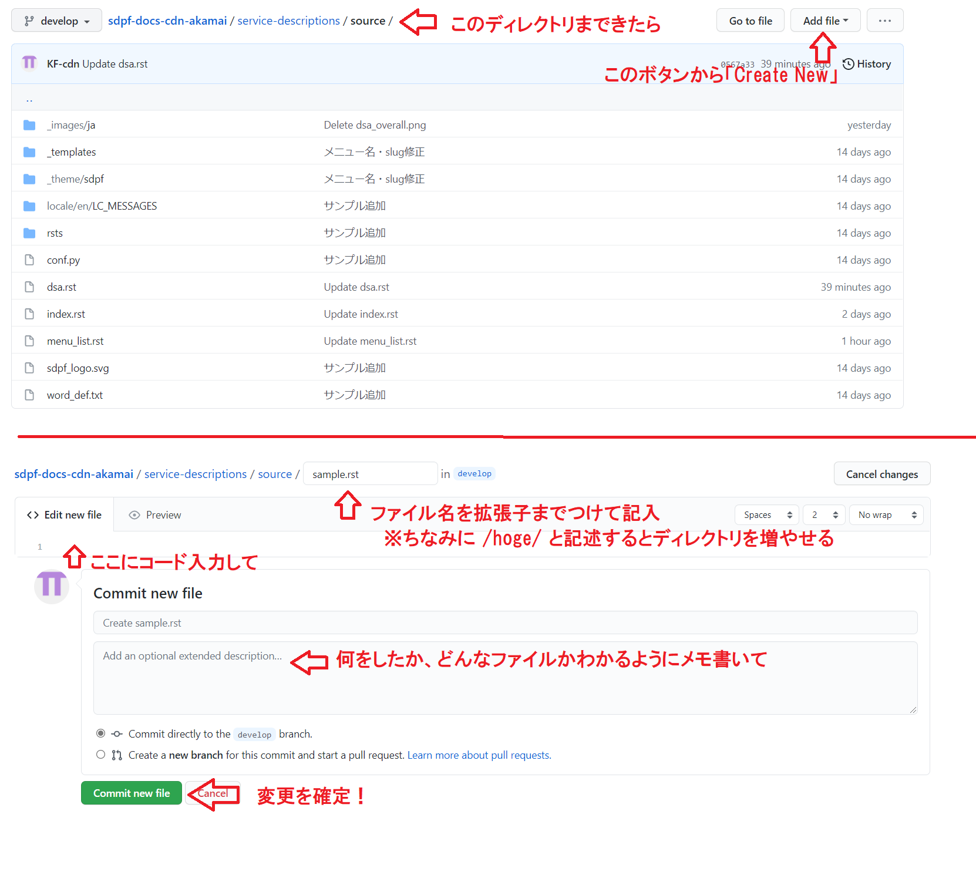Open the commit History link
The width and height of the screenshot is (976, 875).
[867, 64]
